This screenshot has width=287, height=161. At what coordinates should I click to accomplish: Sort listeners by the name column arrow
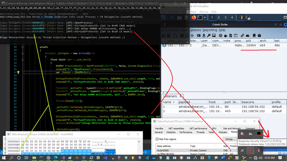pyautogui.click(x=174, y=102)
